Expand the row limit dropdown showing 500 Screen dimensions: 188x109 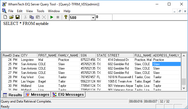pos(93,17)
